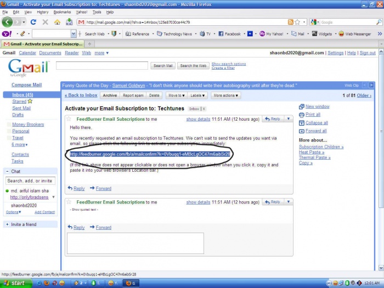Click the Report spam button

click(133, 95)
